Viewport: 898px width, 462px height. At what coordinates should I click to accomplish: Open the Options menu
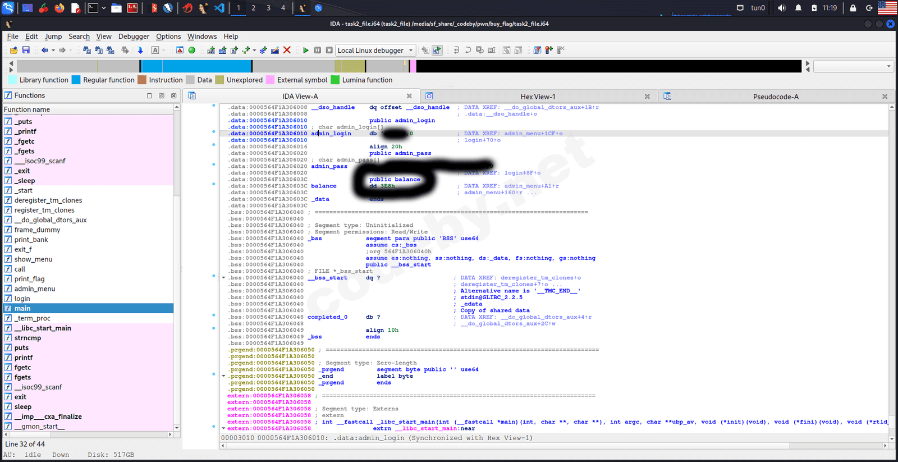click(168, 36)
